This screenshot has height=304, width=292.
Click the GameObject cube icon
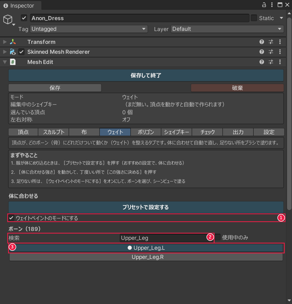(x=8, y=19)
